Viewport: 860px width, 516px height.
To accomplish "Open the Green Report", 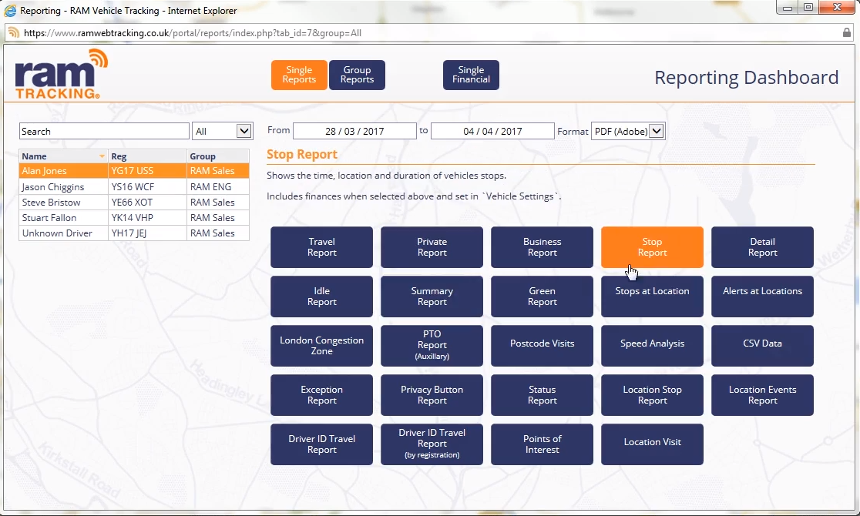I will [542, 297].
